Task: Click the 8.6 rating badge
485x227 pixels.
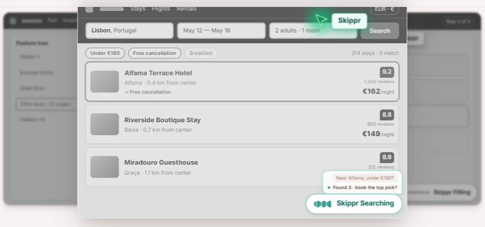Action: [x=387, y=157]
